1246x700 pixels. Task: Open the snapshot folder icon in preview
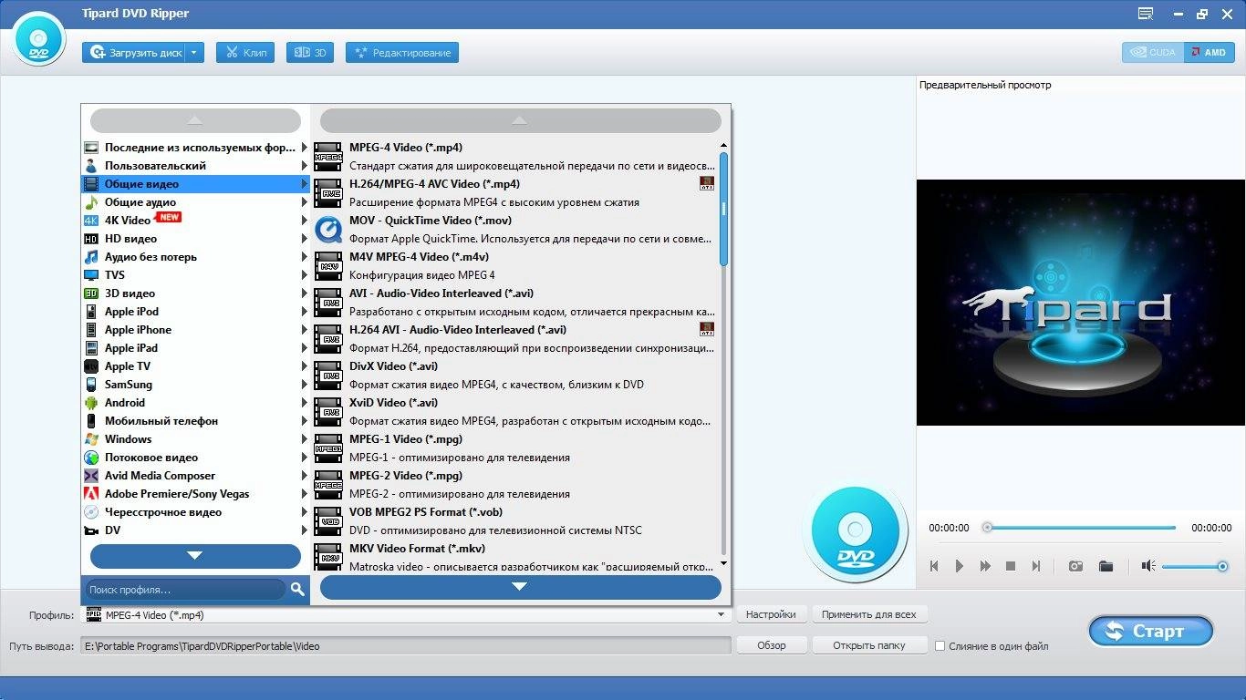(1106, 566)
